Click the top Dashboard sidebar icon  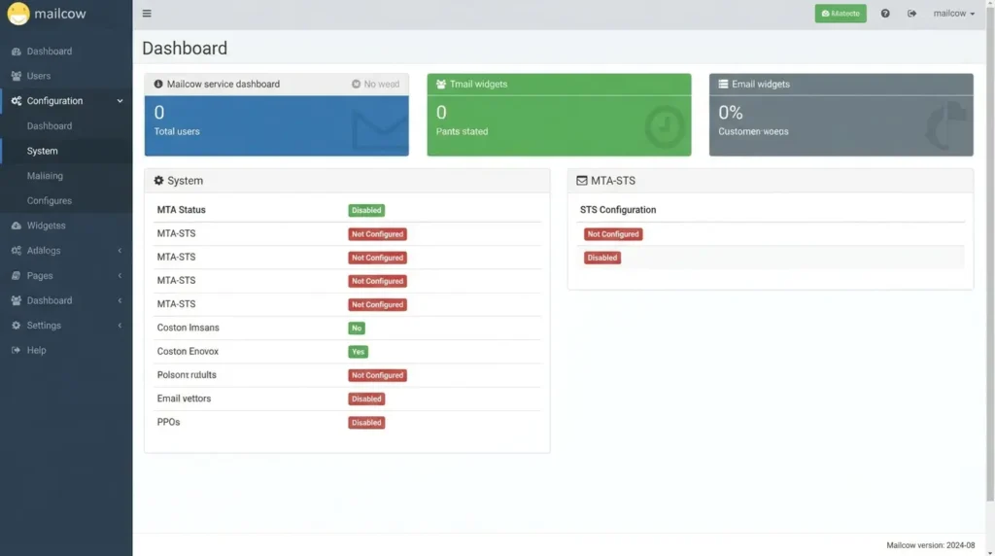pos(16,52)
